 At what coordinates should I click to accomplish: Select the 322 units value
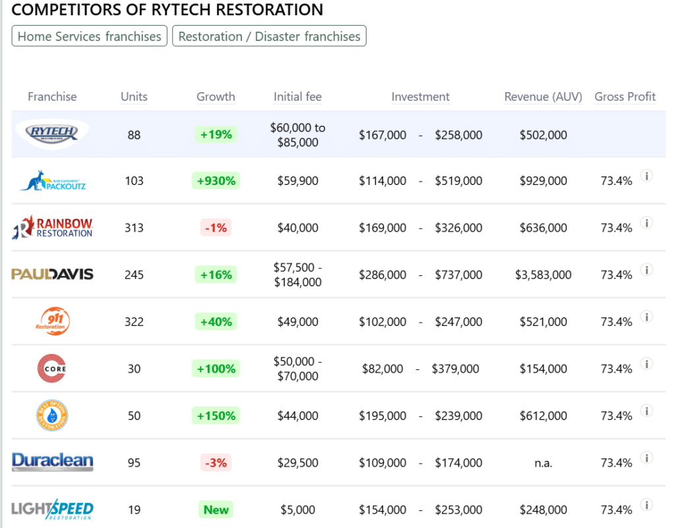(134, 322)
